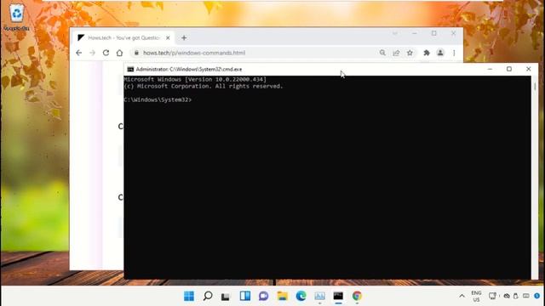Click the cloud icon in system tray
This screenshot has height=306, width=545.
tap(507, 296)
